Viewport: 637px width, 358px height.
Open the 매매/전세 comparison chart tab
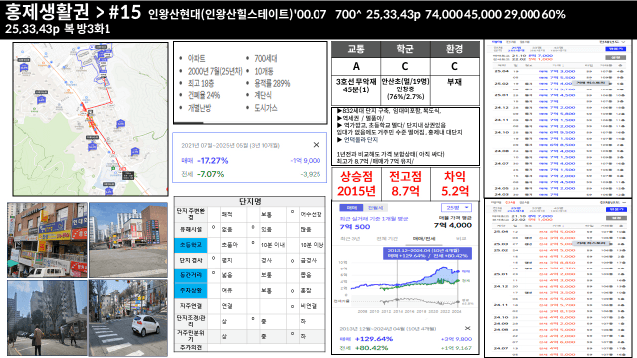tap(424, 239)
